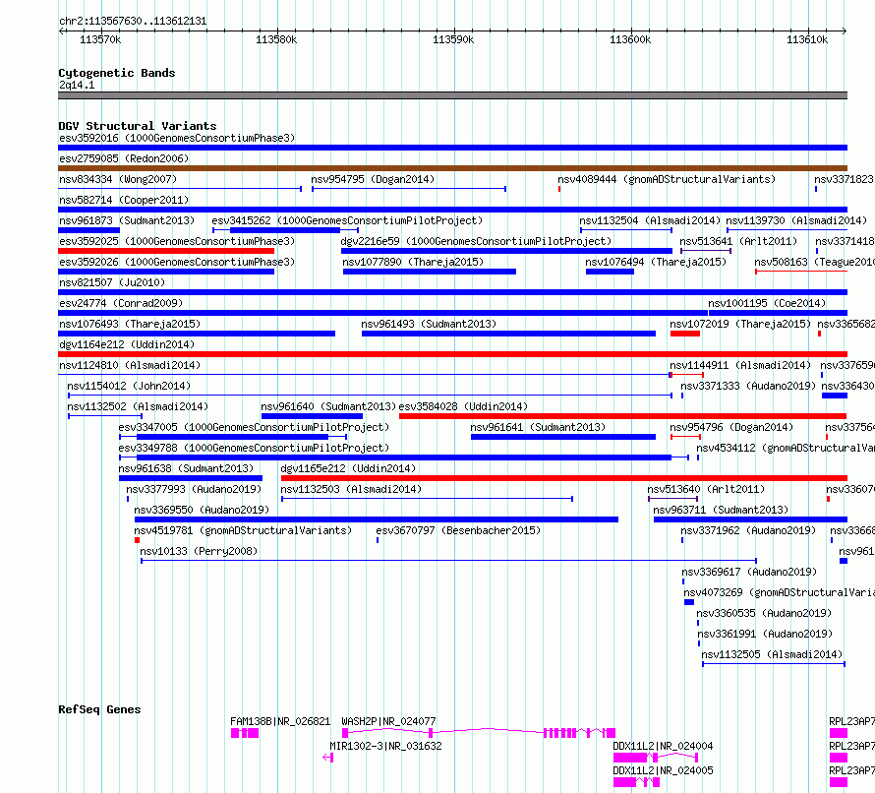Click DDX11L2|NR_024005 gene label
The width and height of the screenshot is (875, 793).
coord(663,770)
